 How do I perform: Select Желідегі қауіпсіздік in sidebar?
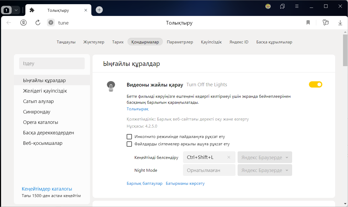pyautogui.click(x=45, y=91)
